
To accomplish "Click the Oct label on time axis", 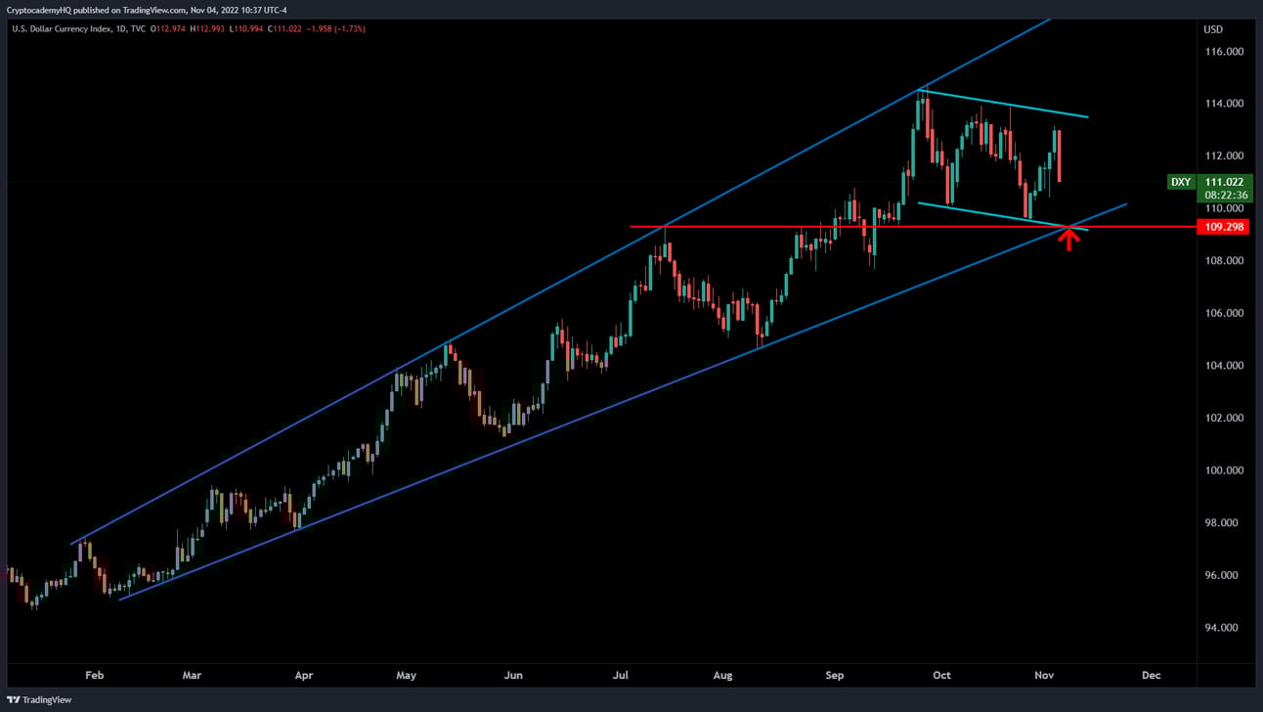I will pos(941,675).
